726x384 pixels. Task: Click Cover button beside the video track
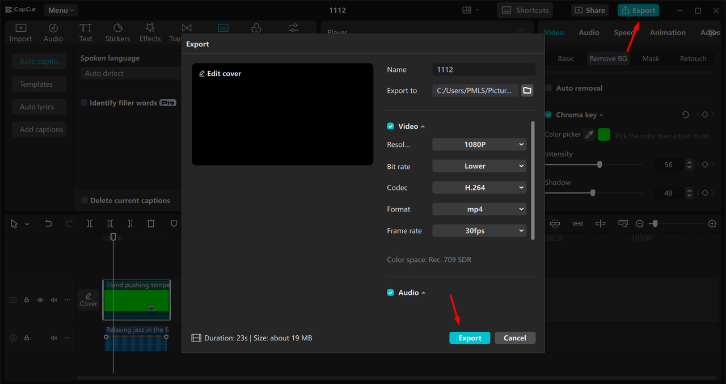[88, 299]
